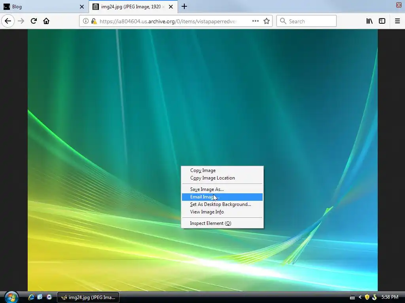The width and height of the screenshot is (405, 303).
Task: Click the forward arrow navigation button
Action: coord(21,21)
